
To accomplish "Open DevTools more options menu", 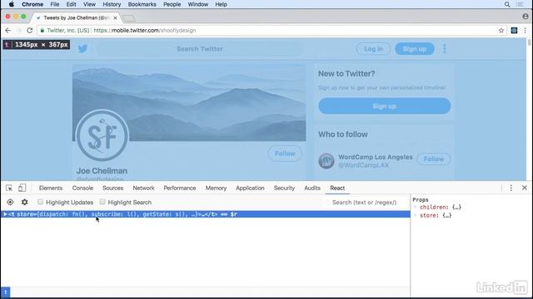I will [x=511, y=188].
